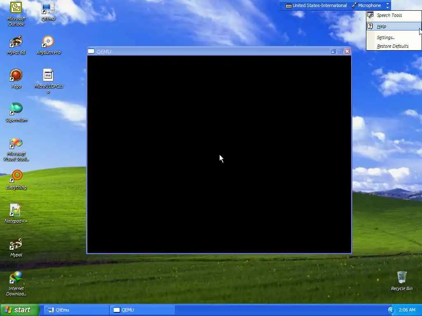The width and height of the screenshot is (422, 316).
Task: Select the MicroULCPC.iso file icon
Action: (x=48, y=81)
